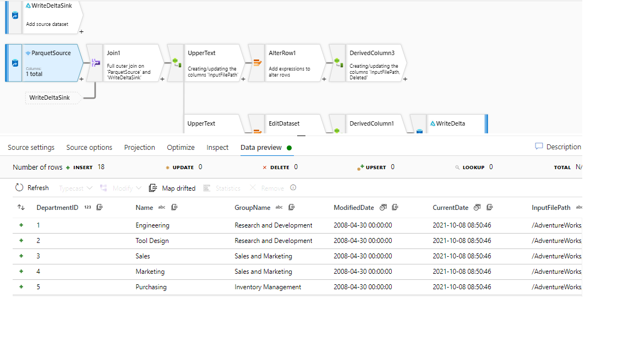This screenshot has width=634, height=357.
Task: Click the Name column drift icon
Action: (x=174, y=208)
